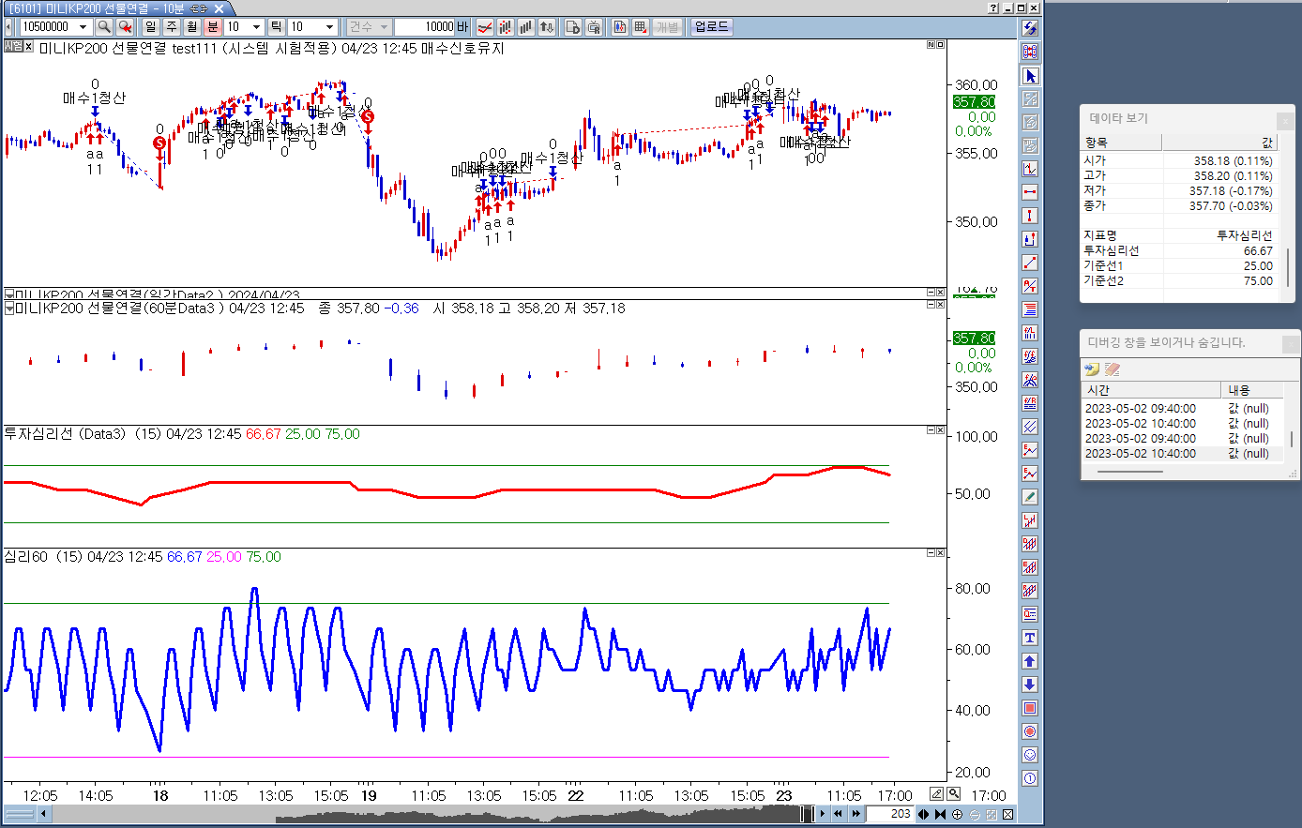1302x828 pixels.
Task: Select the blue down arrow drawing tool
Action: click(1030, 685)
